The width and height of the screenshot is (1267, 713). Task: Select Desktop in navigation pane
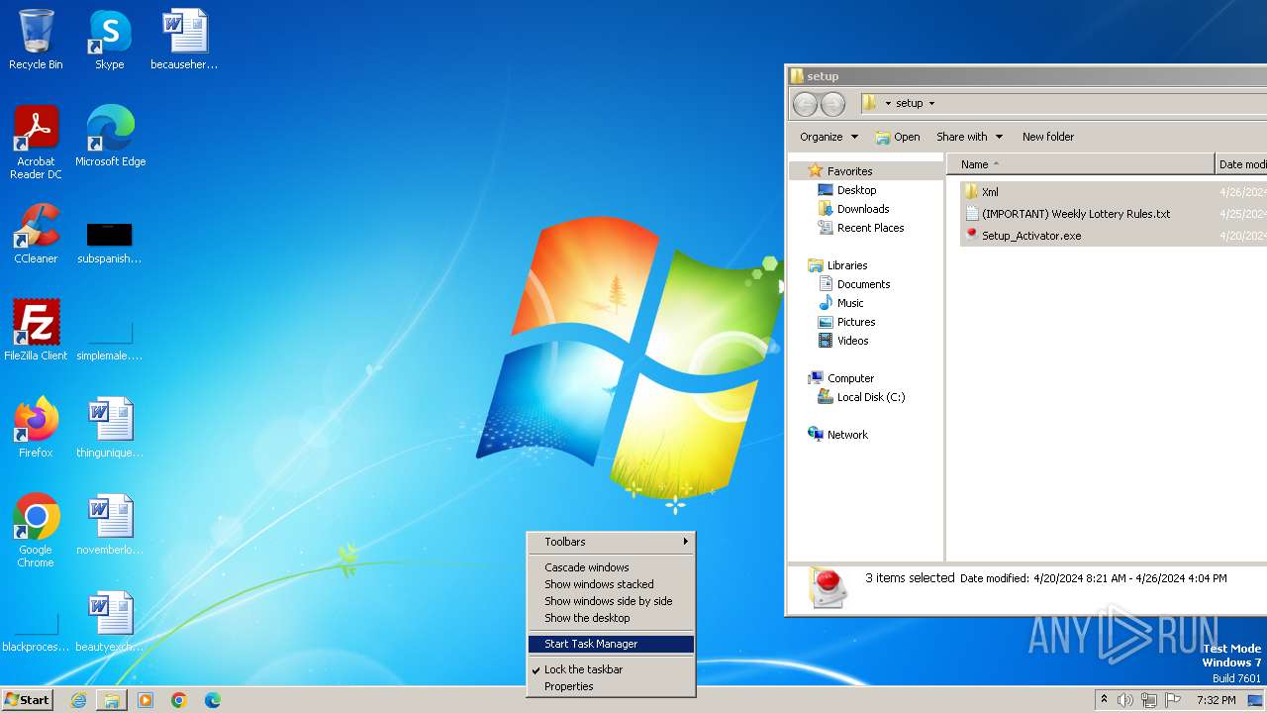pos(847,190)
